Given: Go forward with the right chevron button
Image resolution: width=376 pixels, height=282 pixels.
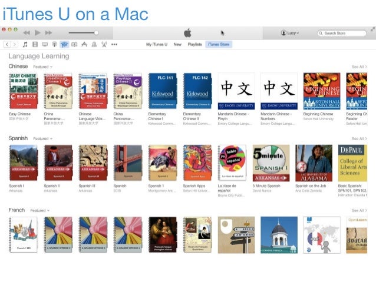Looking at the screenshot, I should coord(14,44).
